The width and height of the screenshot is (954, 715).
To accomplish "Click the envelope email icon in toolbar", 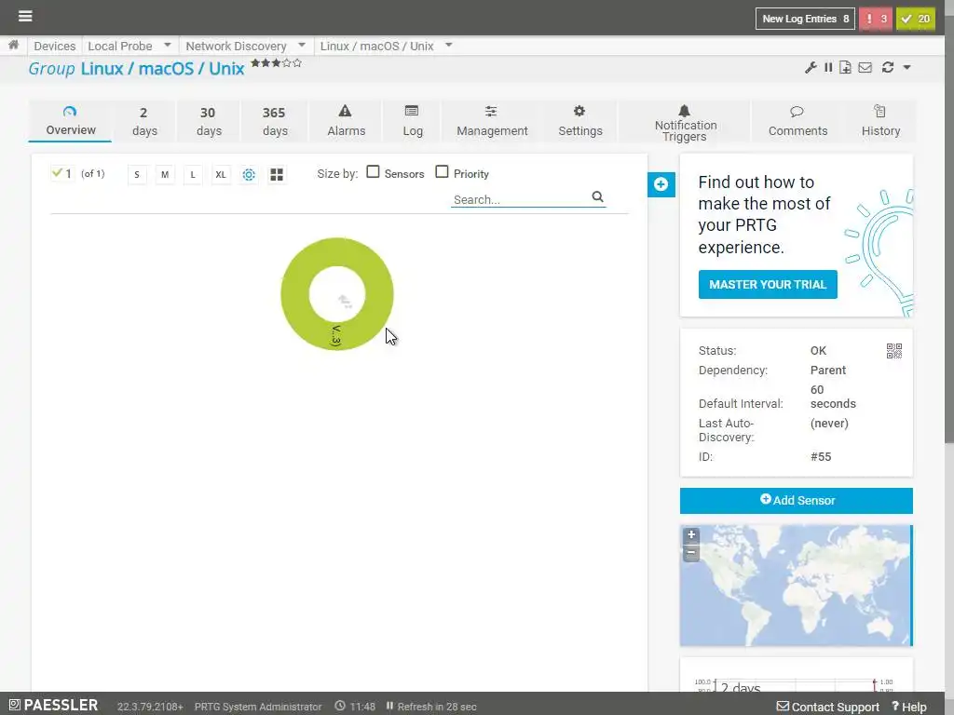I will coord(865,67).
